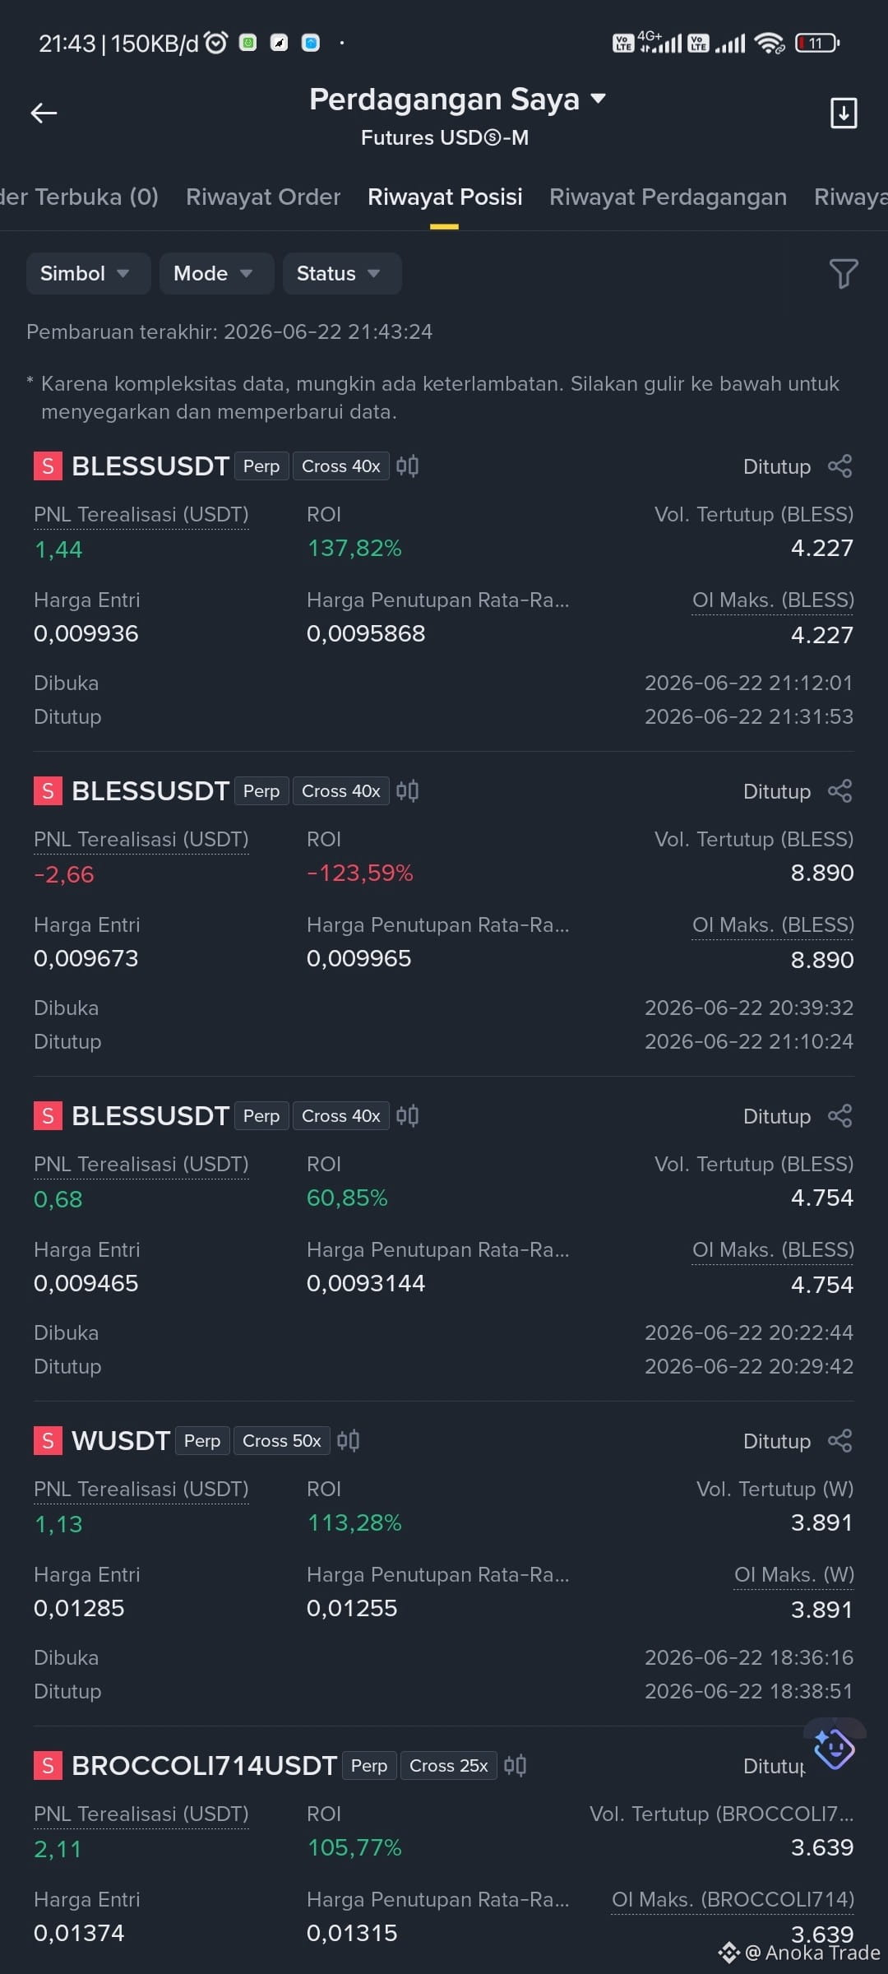Screen dimensions: 888x1974
Task: Open the BROCCOLI714USDT position title
Action: (204, 1766)
